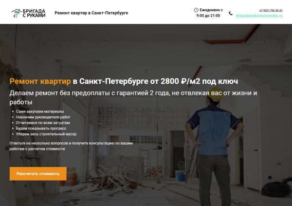Click the Рассчитать стоимость button
Viewport: 292px width, 206px height.
38,173
